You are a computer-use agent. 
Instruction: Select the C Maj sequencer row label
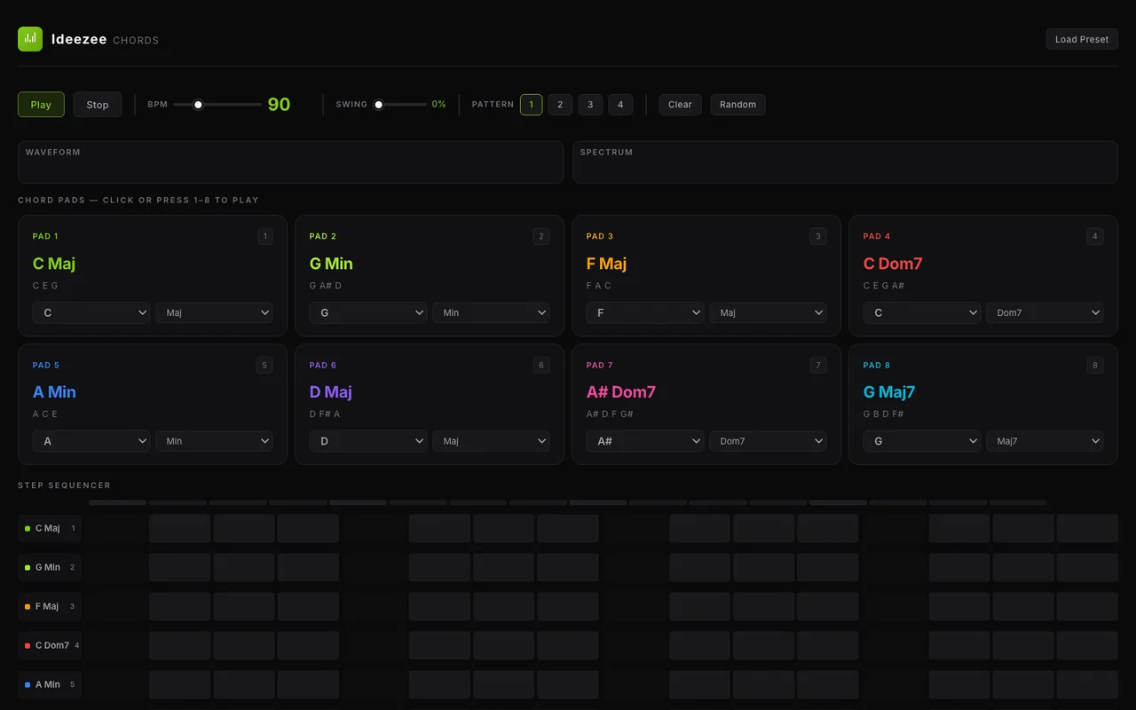[50, 528]
